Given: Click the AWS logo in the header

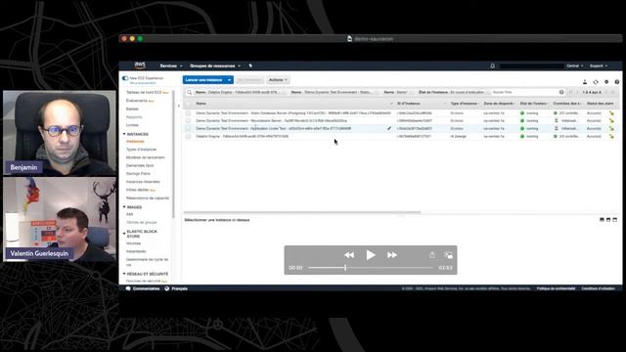Looking at the screenshot, I should pos(140,66).
